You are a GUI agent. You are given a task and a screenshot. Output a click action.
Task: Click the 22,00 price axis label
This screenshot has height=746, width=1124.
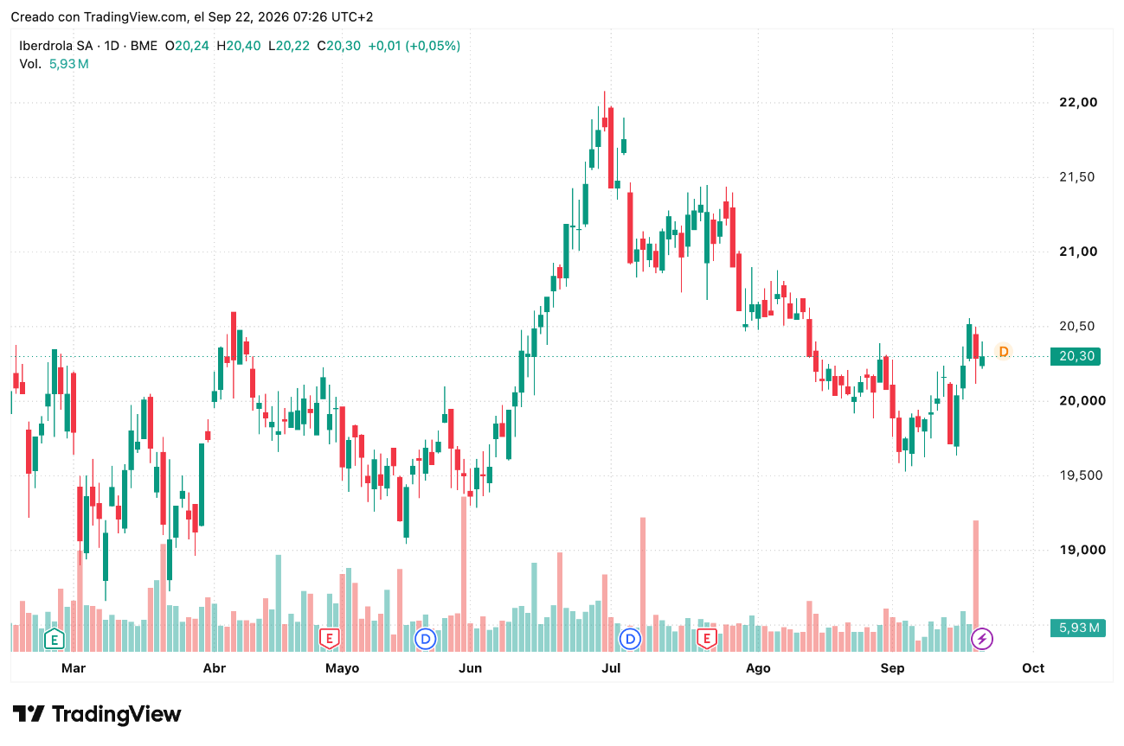1078,102
